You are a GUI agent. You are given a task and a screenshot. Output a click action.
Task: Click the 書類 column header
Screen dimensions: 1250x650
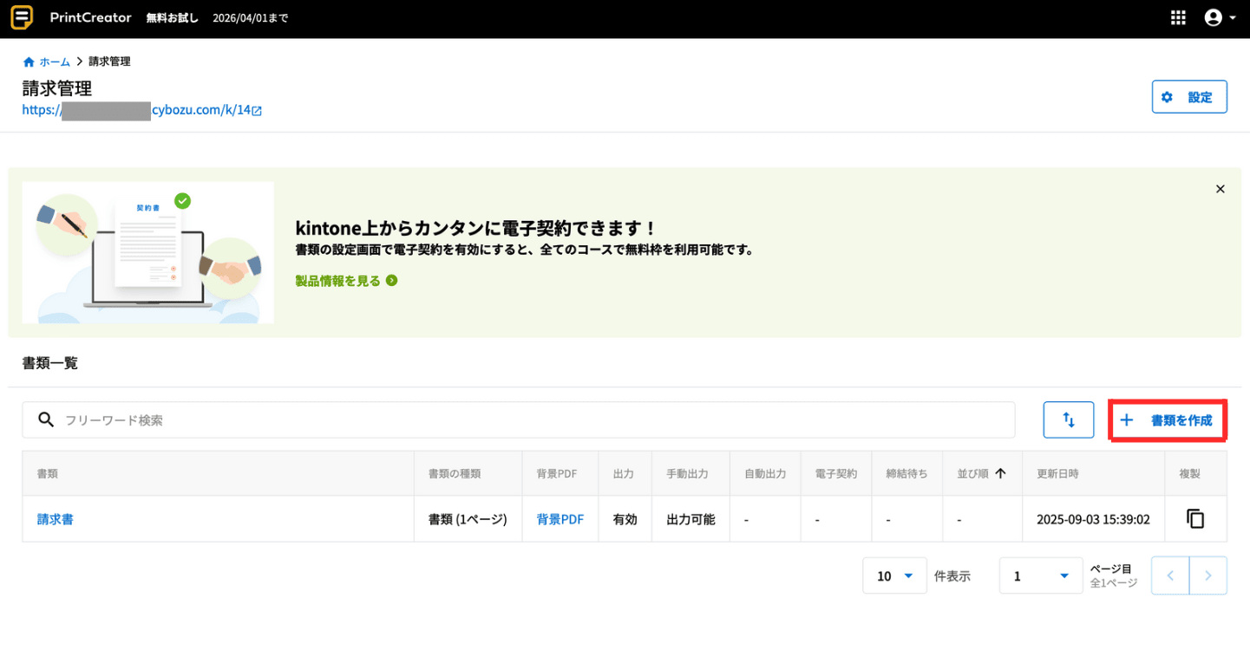click(219, 474)
